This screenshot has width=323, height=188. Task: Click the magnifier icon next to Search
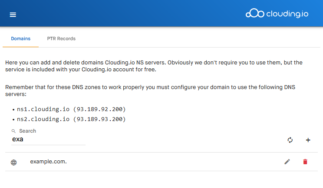click(x=13, y=131)
